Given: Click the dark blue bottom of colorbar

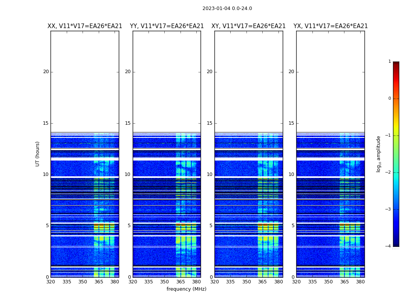Looking at the screenshot, I should [396, 245].
